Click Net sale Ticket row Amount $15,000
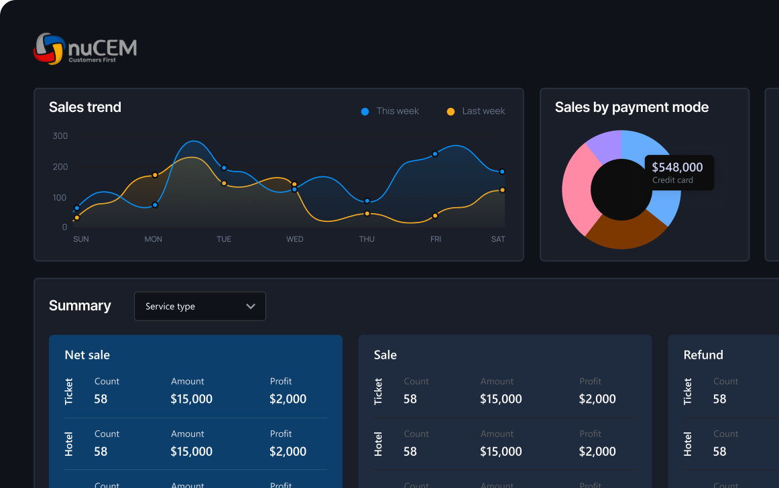 [x=191, y=399]
